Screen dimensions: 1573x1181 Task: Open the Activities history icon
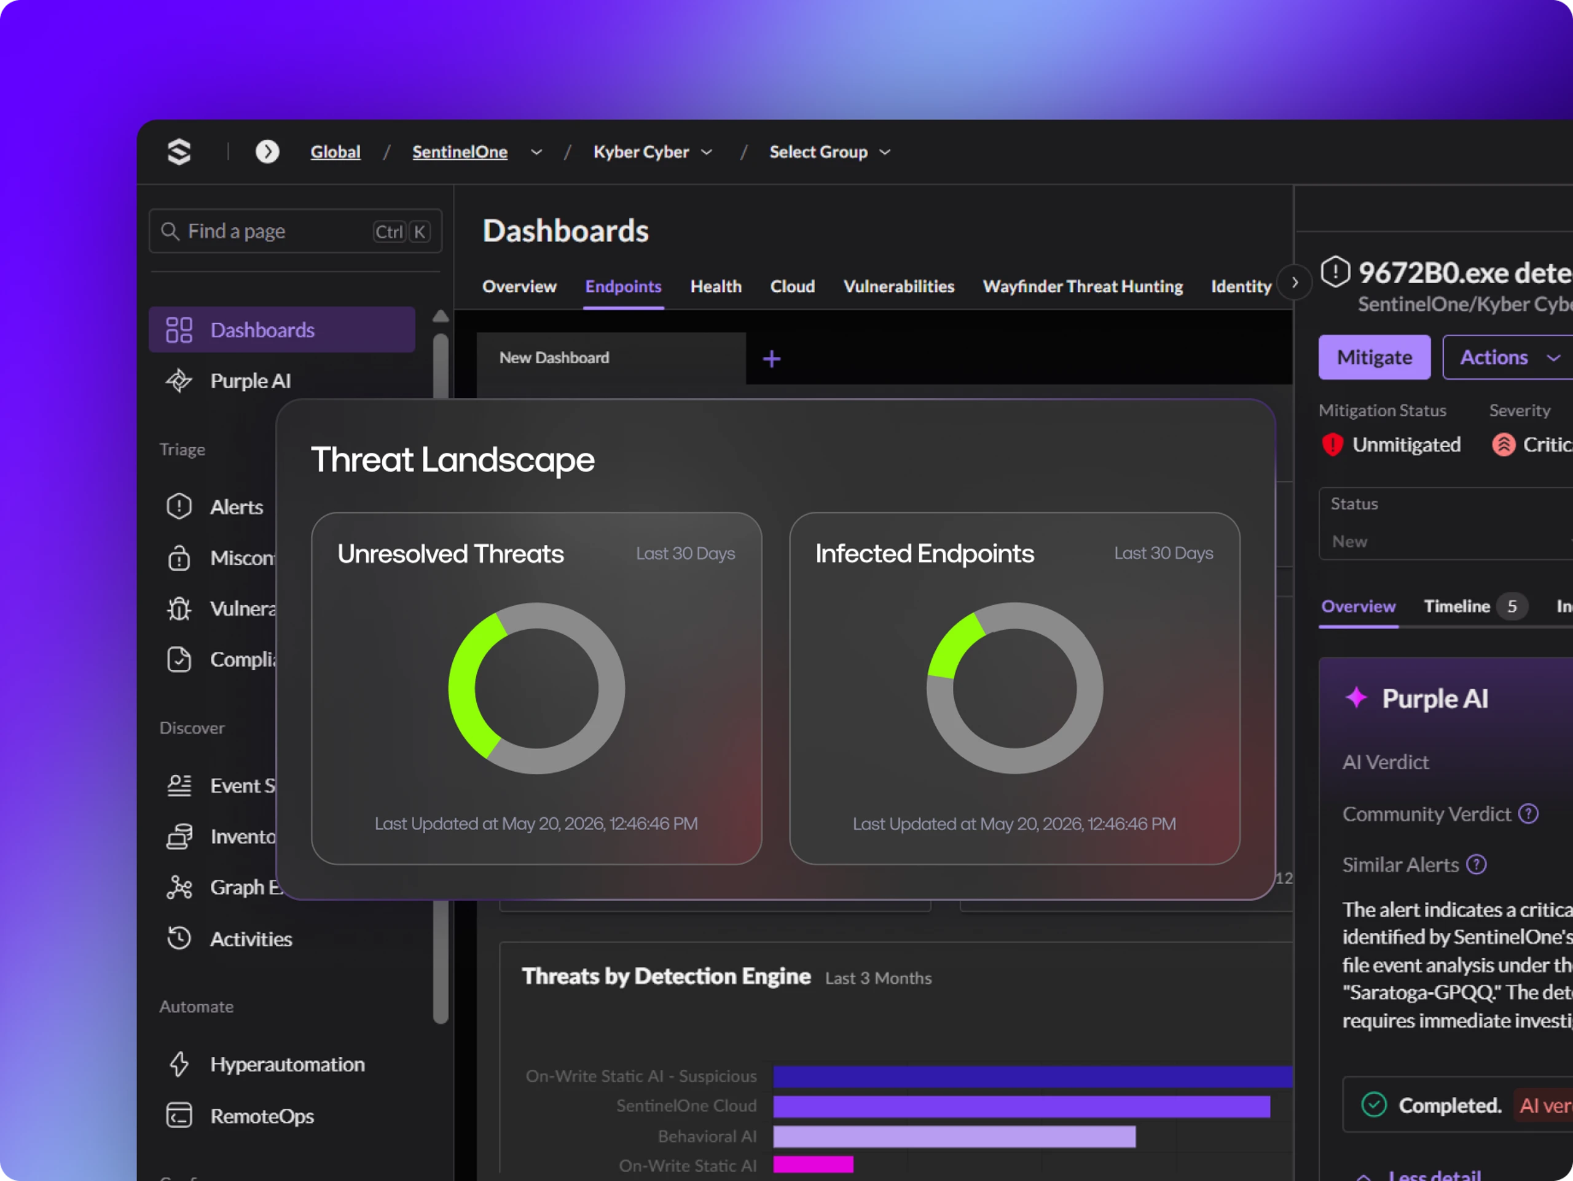178,938
